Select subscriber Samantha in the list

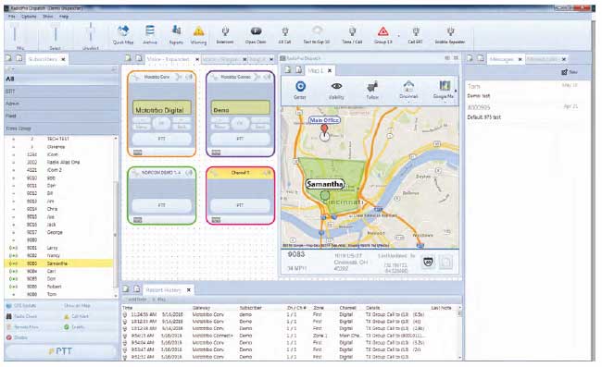59,263
